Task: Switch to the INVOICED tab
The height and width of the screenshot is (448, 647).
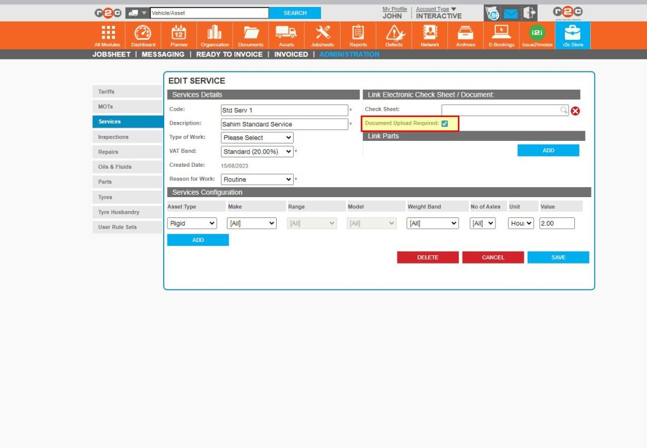Action: tap(291, 54)
